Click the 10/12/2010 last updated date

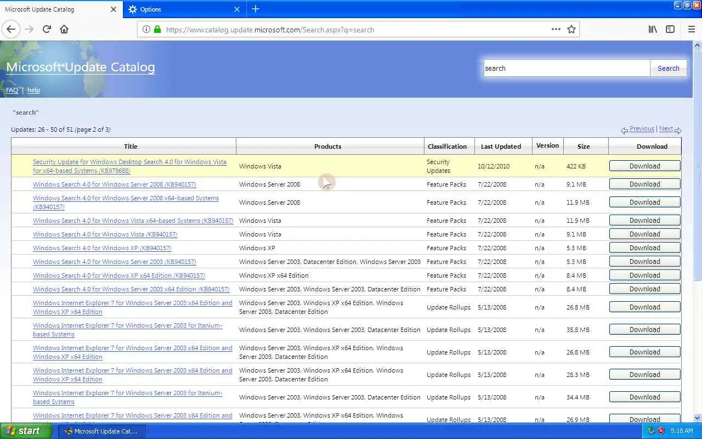494,166
